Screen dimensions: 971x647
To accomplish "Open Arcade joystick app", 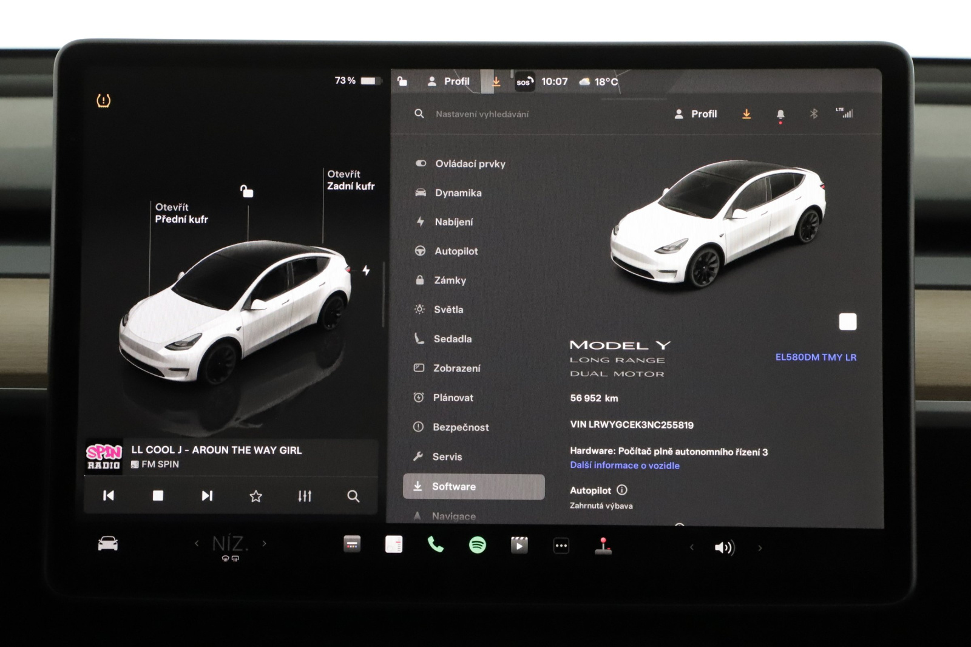I will 603,546.
